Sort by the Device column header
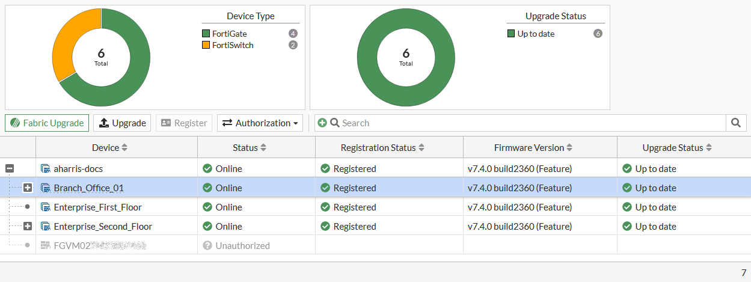Viewport: 751px width, 282px height. click(109, 148)
